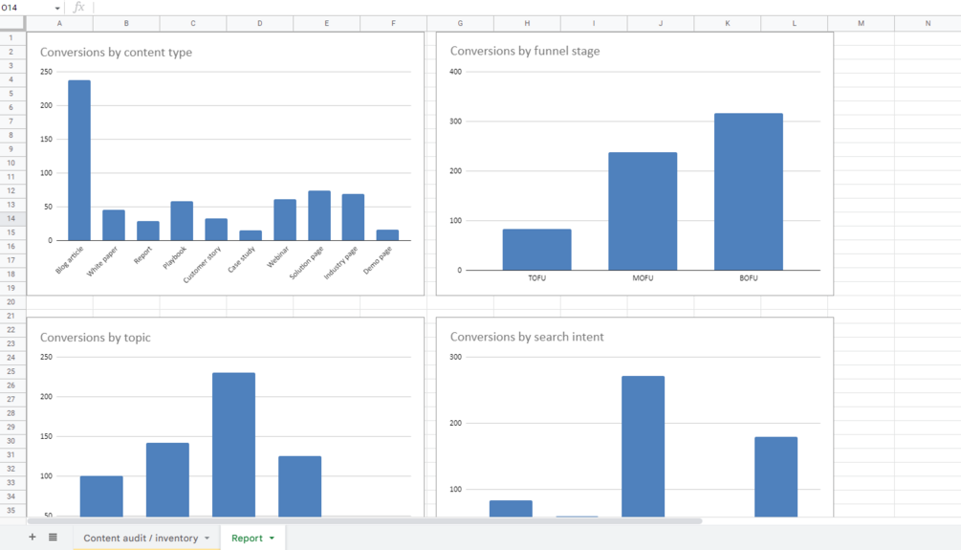Select column A header
Image resolution: width=961 pixels, height=550 pixels.
[59, 23]
